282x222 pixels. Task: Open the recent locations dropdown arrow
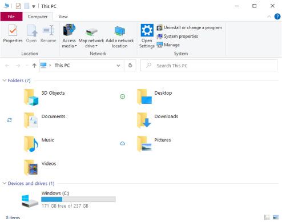click(x=26, y=66)
